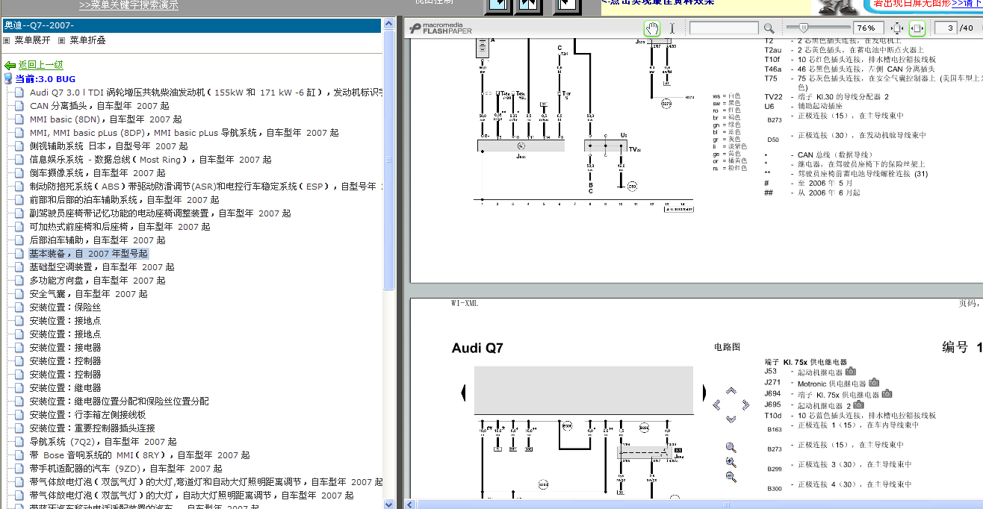Click camera icon beside J695 起动机继电器 2
The height and width of the screenshot is (509, 983).
(858, 405)
